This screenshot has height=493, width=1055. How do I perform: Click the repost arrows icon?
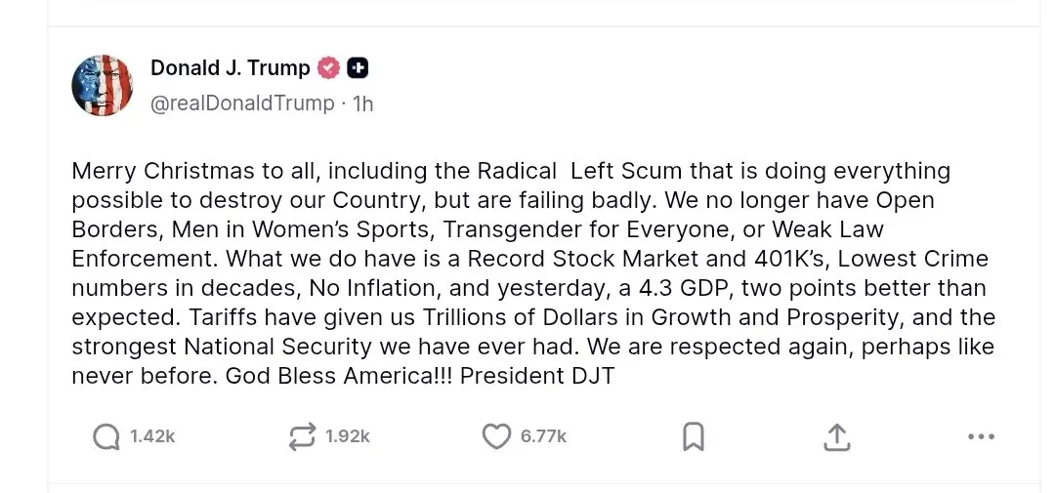[303, 437]
